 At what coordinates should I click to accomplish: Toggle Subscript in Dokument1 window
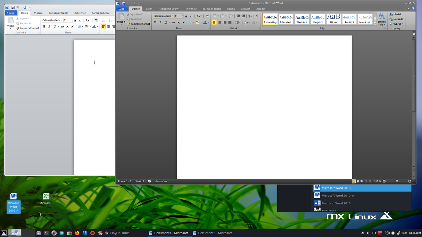[x=178, y=22]
